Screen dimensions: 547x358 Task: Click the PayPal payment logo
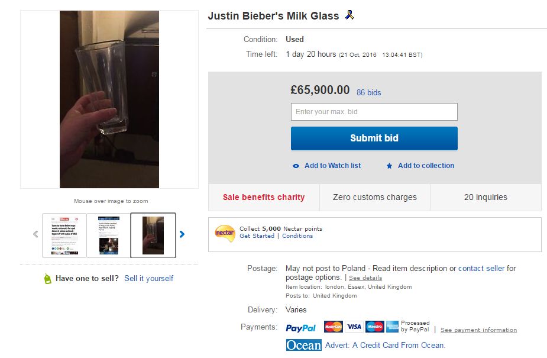coord(300,328)
